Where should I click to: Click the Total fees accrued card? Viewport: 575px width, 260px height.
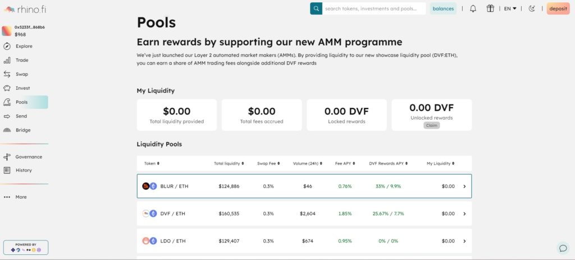(262, 115)
